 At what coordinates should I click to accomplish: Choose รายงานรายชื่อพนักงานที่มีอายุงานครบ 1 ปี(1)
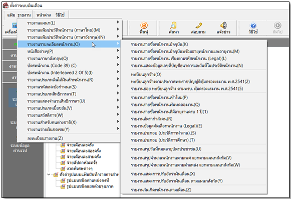pyautogui.click(x=194, y=111)
